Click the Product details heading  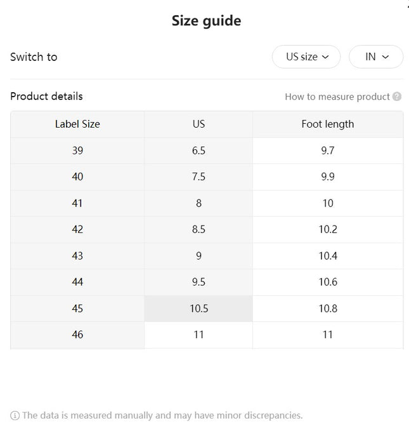pyautogui.click(x=46, y=97)
